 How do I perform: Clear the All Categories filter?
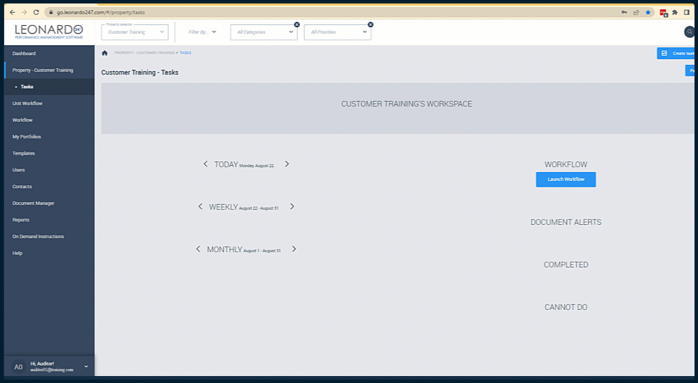pos(297,25)
